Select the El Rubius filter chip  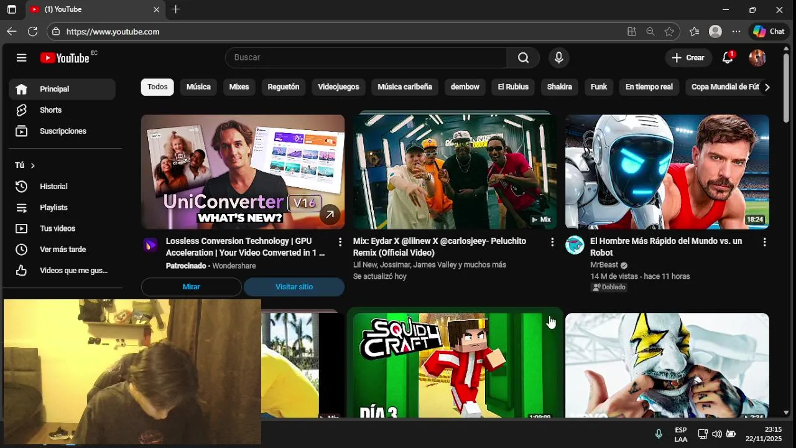click(x=513, y=87)
